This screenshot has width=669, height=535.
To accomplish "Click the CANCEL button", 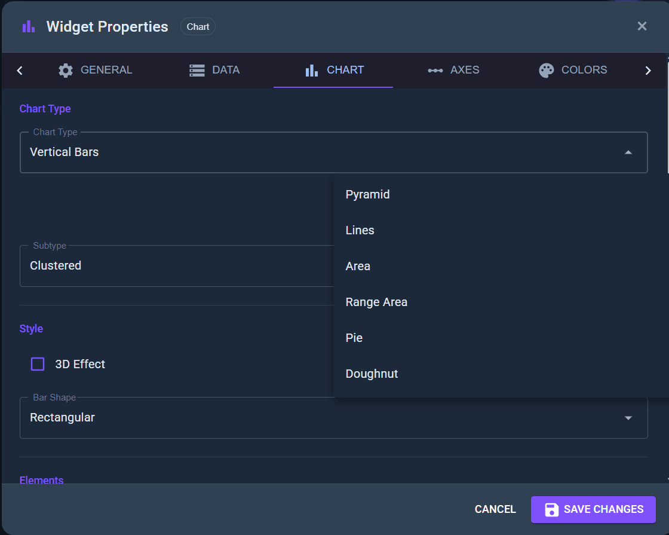I will 495,509.
